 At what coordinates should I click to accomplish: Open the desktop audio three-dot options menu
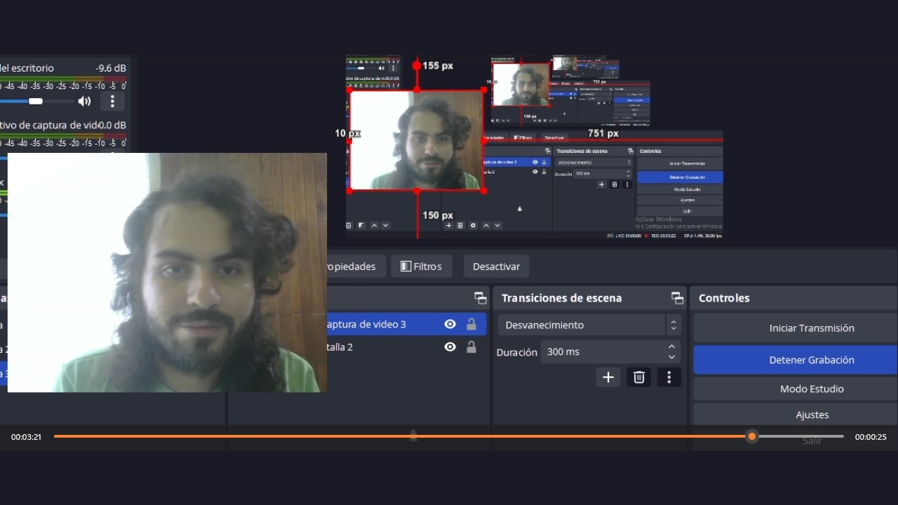point(112,101)
